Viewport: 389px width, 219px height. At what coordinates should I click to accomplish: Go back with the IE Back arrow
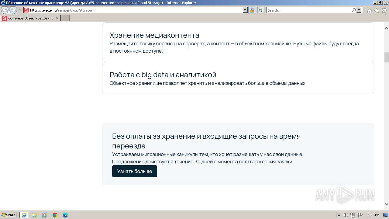click(5, 10)
